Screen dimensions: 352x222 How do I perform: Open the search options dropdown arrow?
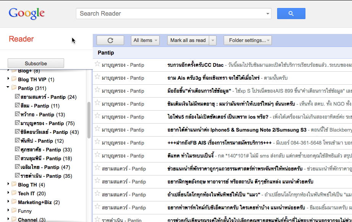click(x=268, y=14)
